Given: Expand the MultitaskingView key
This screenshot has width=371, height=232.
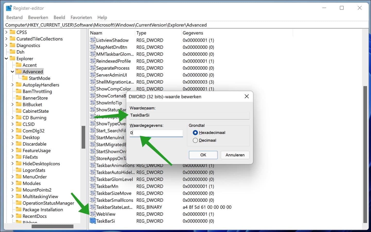Looking at the screenshot, I should [12, 196].
